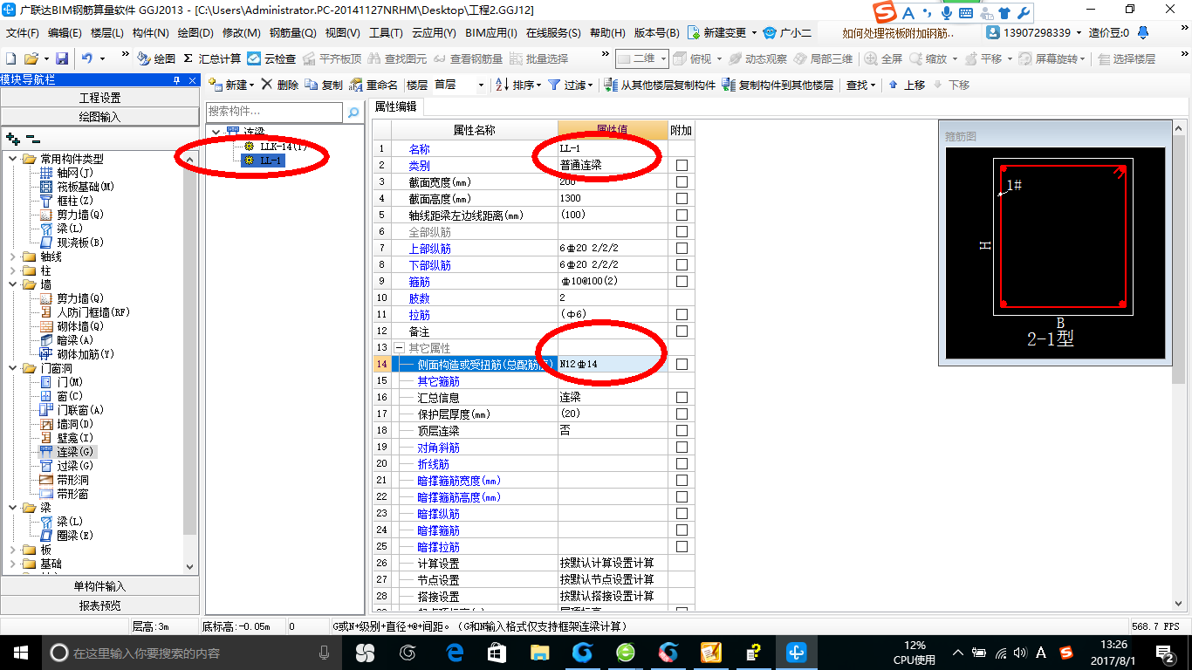Toggle the 附加 checkbox for 截面高度

[x=682, y=199]
